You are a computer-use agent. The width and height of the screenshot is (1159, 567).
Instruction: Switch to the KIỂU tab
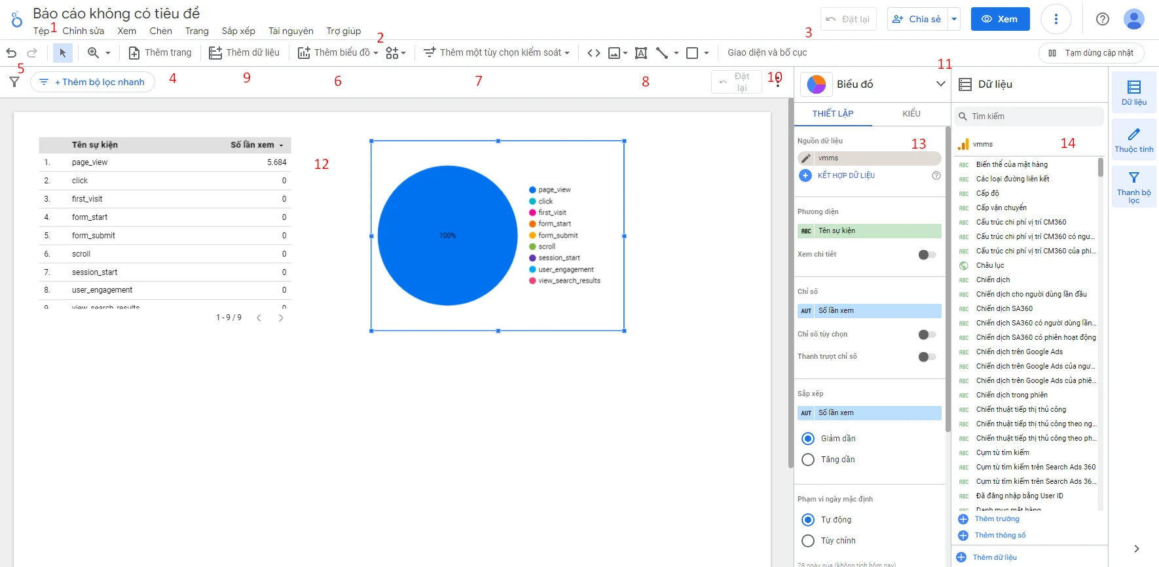(x=911, y=114)
